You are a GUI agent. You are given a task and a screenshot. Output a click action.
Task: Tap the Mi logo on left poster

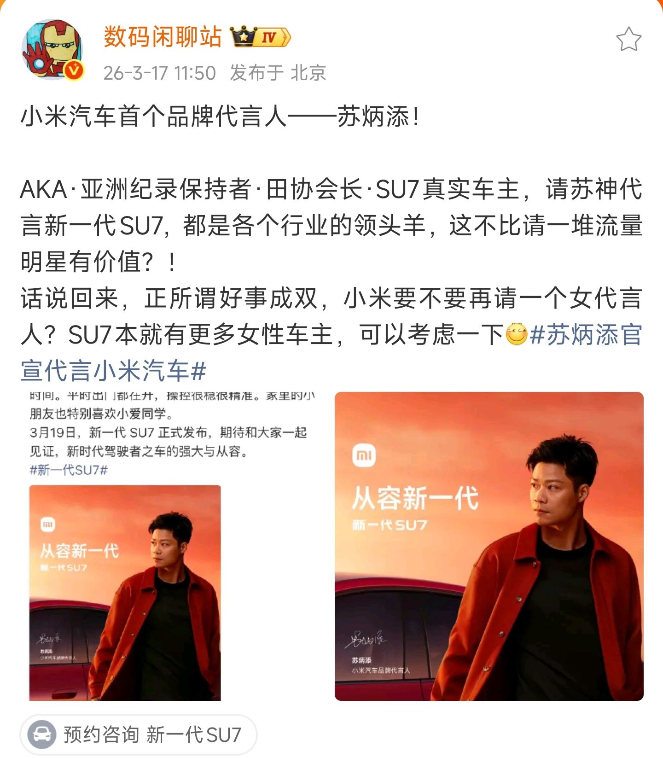click(48, 524)
